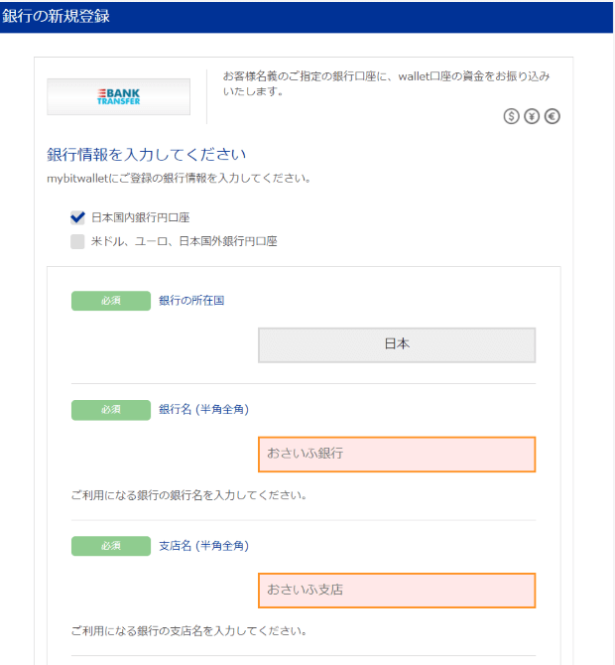
Task: Click the 銀行名 input field
Action: pyautogui.click(x=397, y=455)
